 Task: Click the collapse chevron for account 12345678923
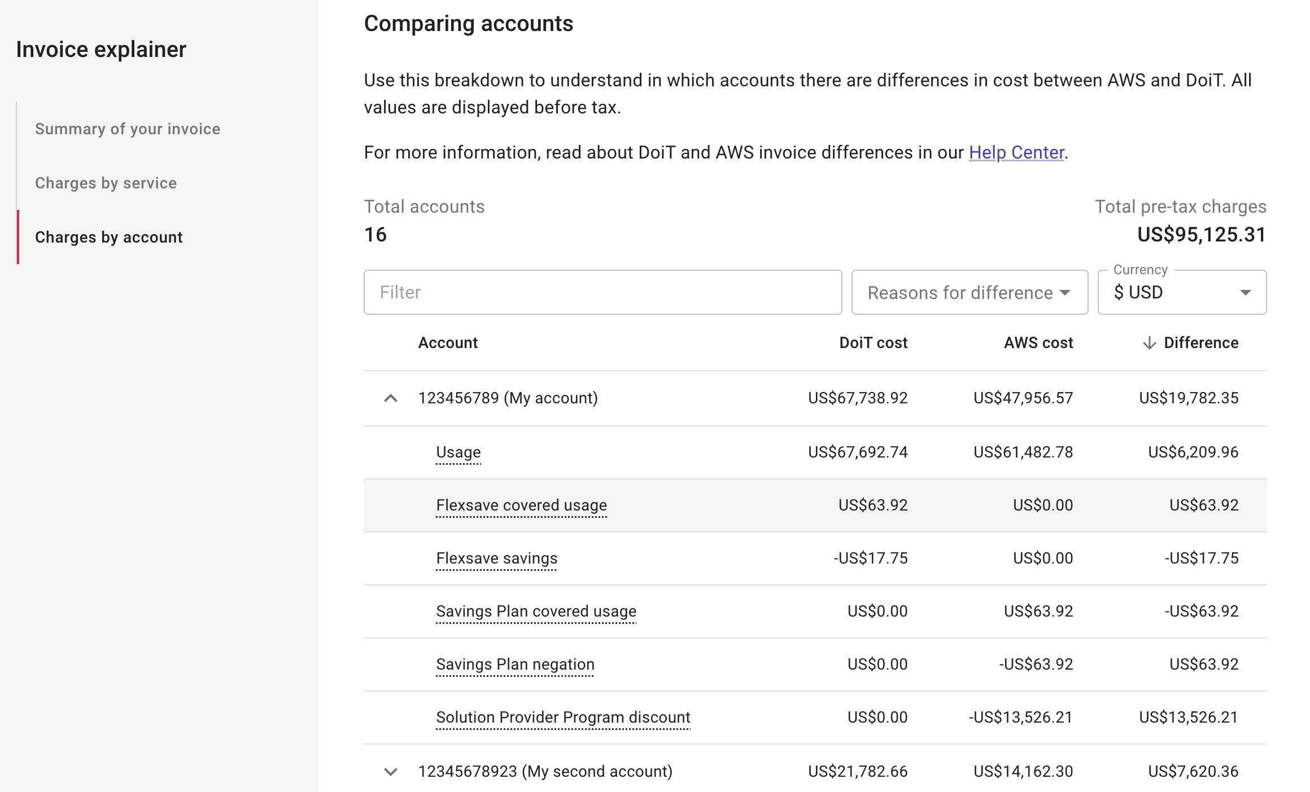pos(391,771)
